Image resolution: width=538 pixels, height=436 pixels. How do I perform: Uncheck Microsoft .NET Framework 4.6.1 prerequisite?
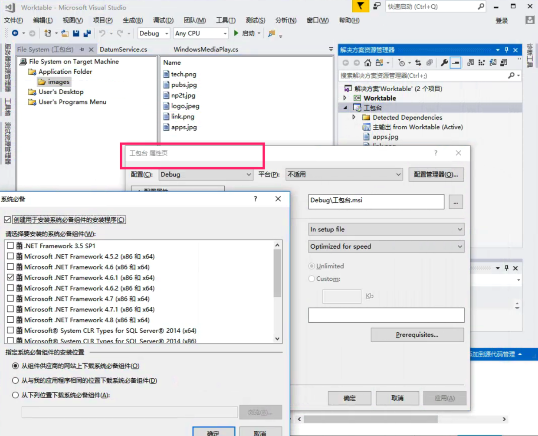pos(10,277)
